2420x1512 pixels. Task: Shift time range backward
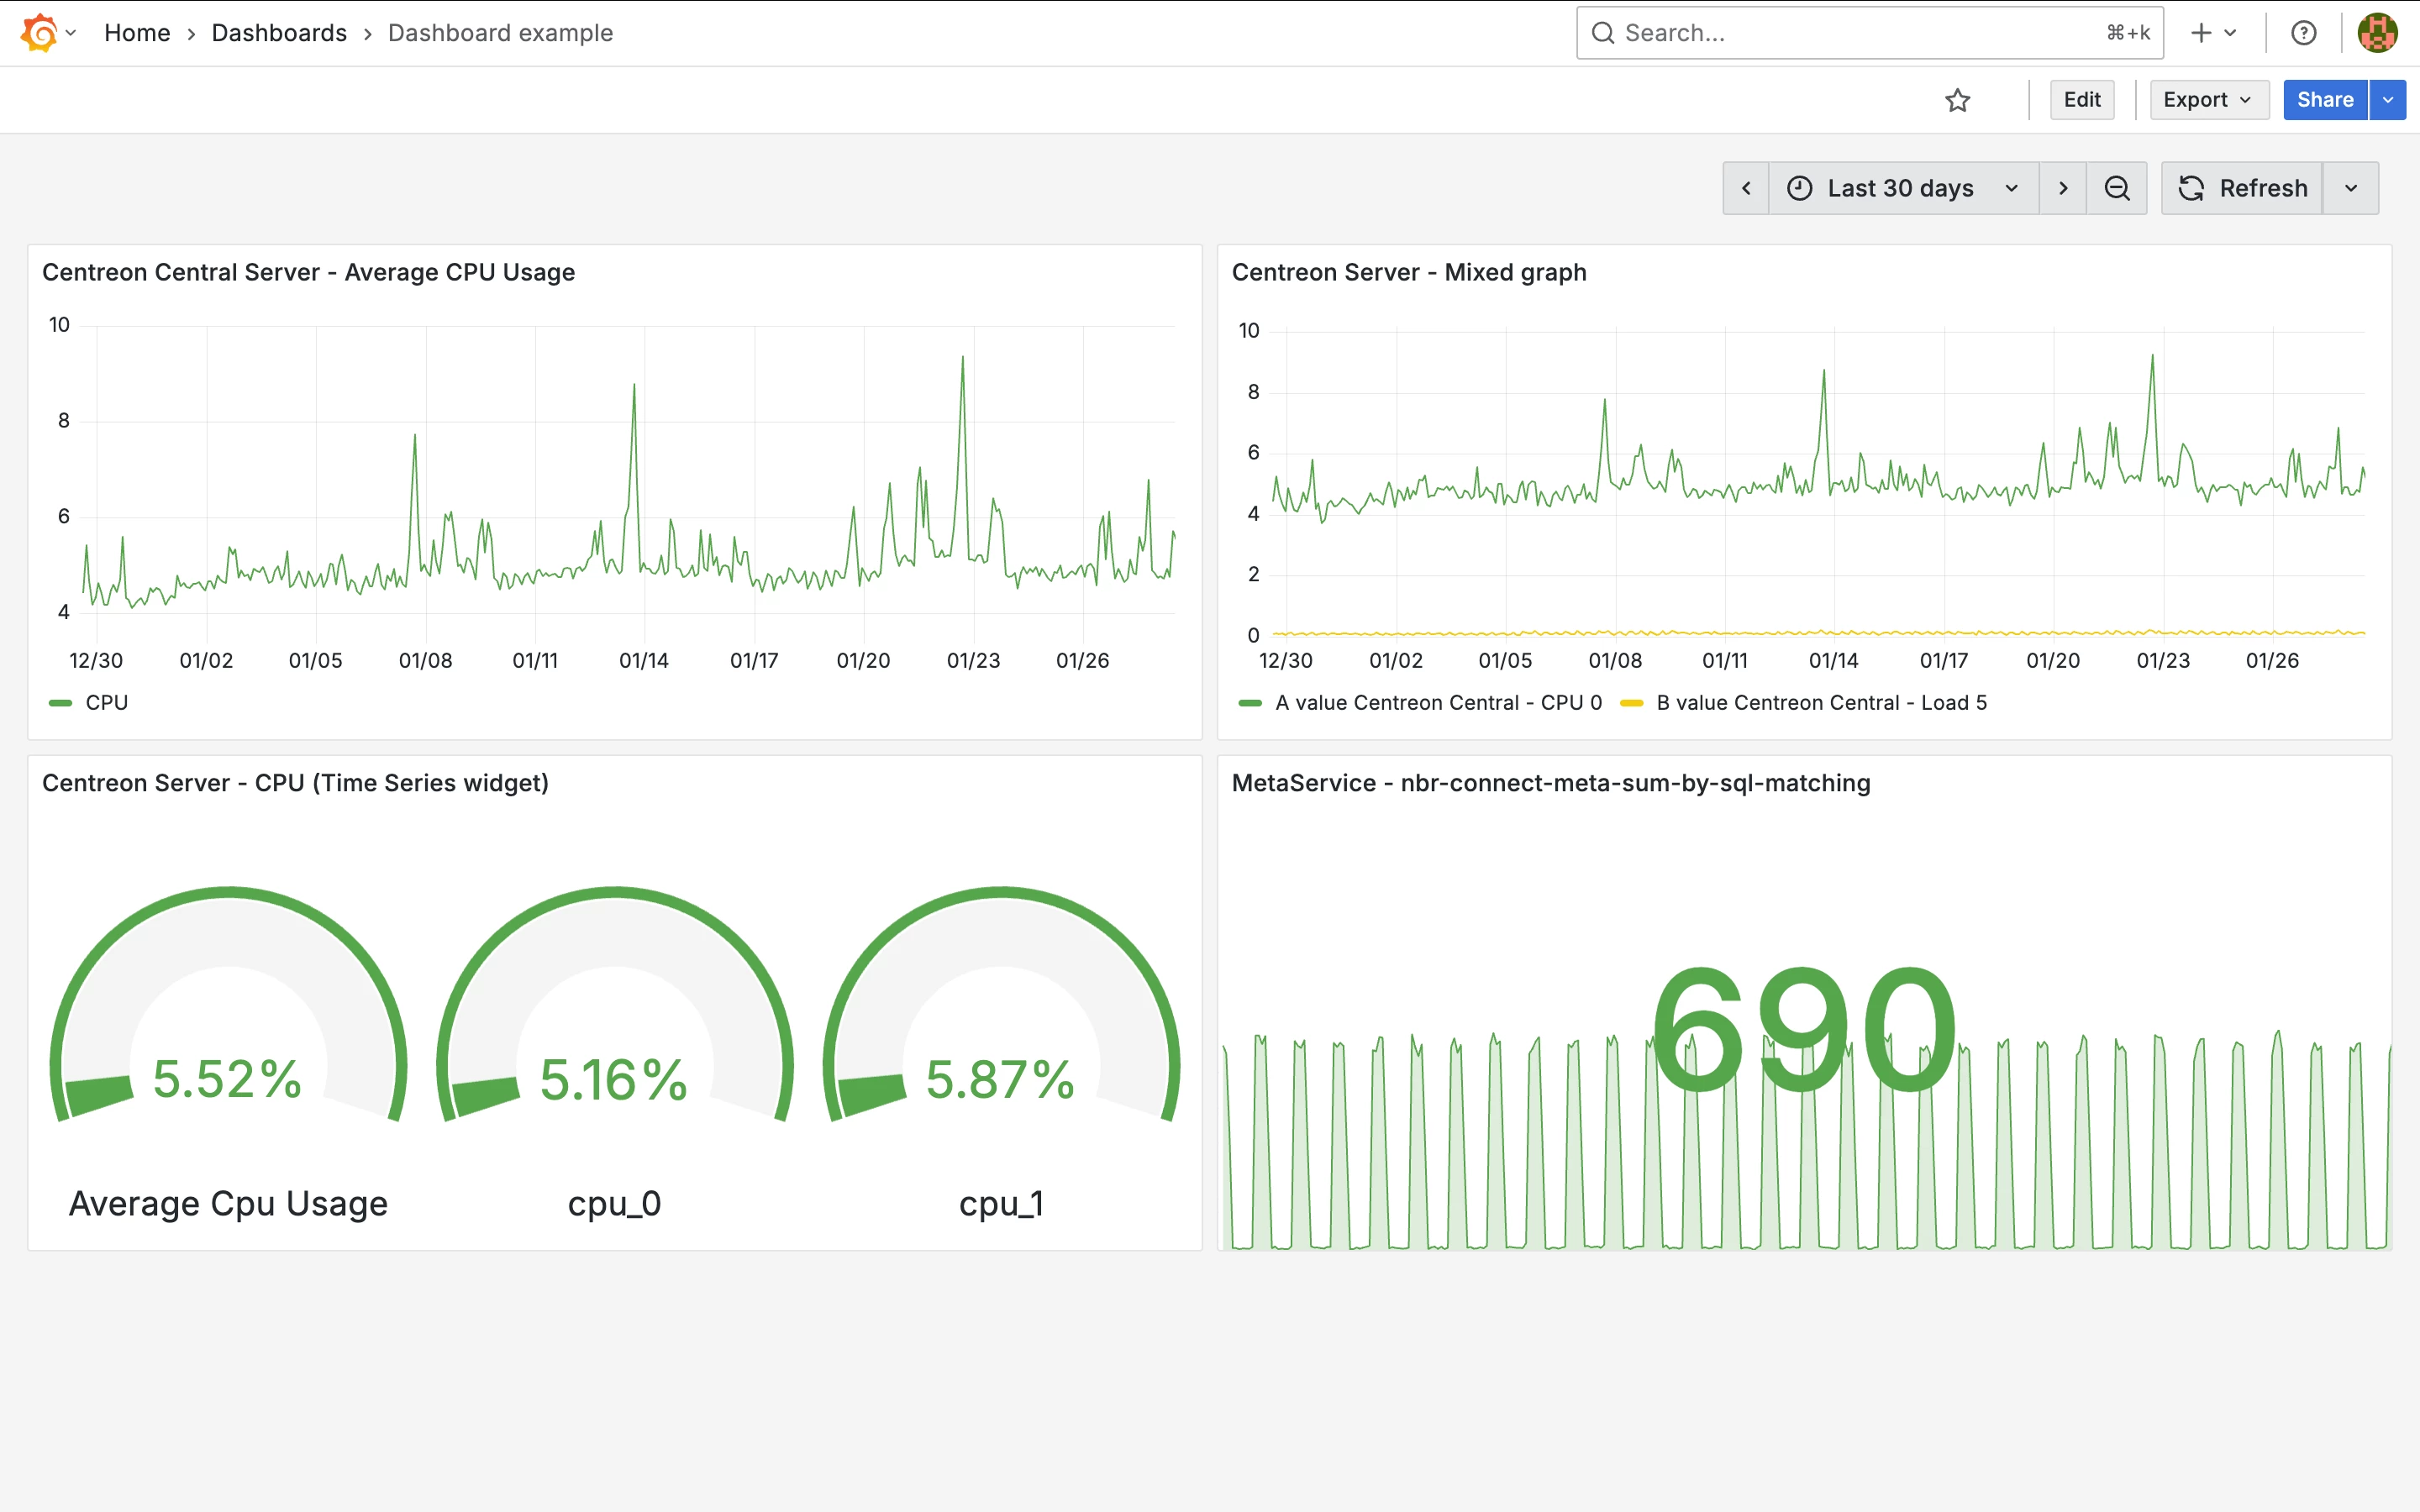1746,188
